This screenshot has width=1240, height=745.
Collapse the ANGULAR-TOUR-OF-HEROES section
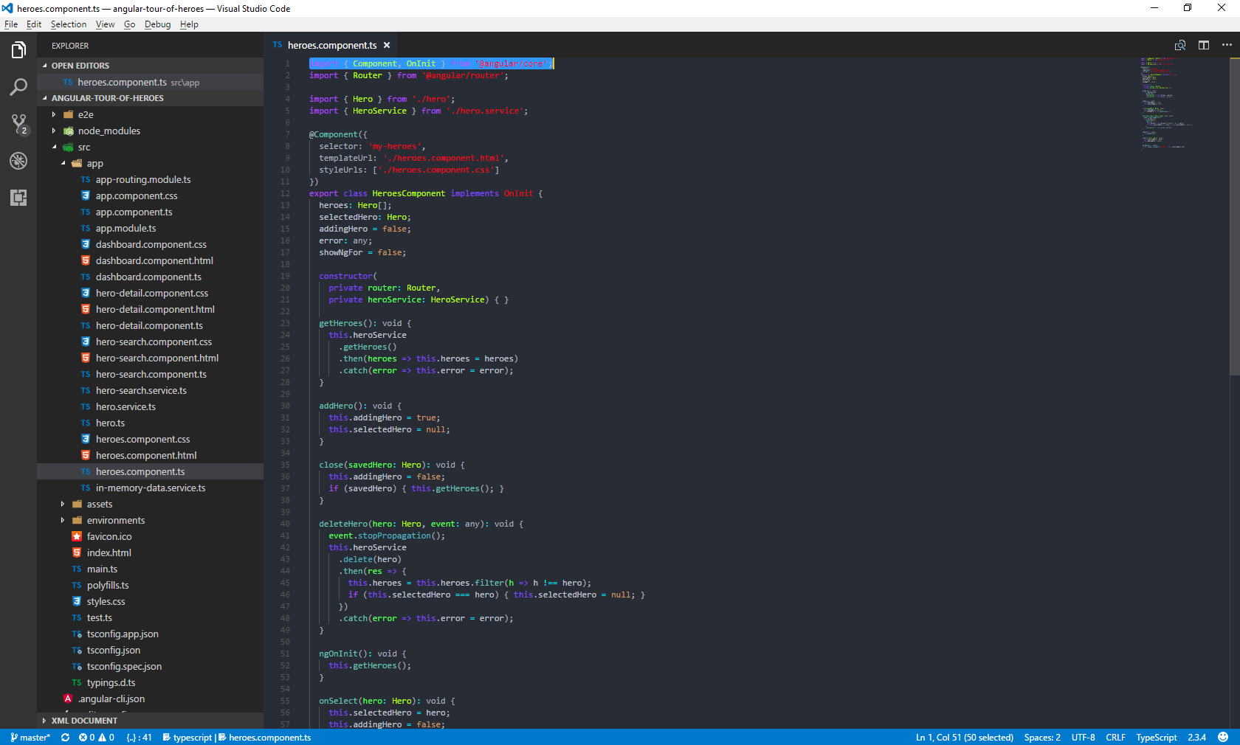(x=44, y=98)
